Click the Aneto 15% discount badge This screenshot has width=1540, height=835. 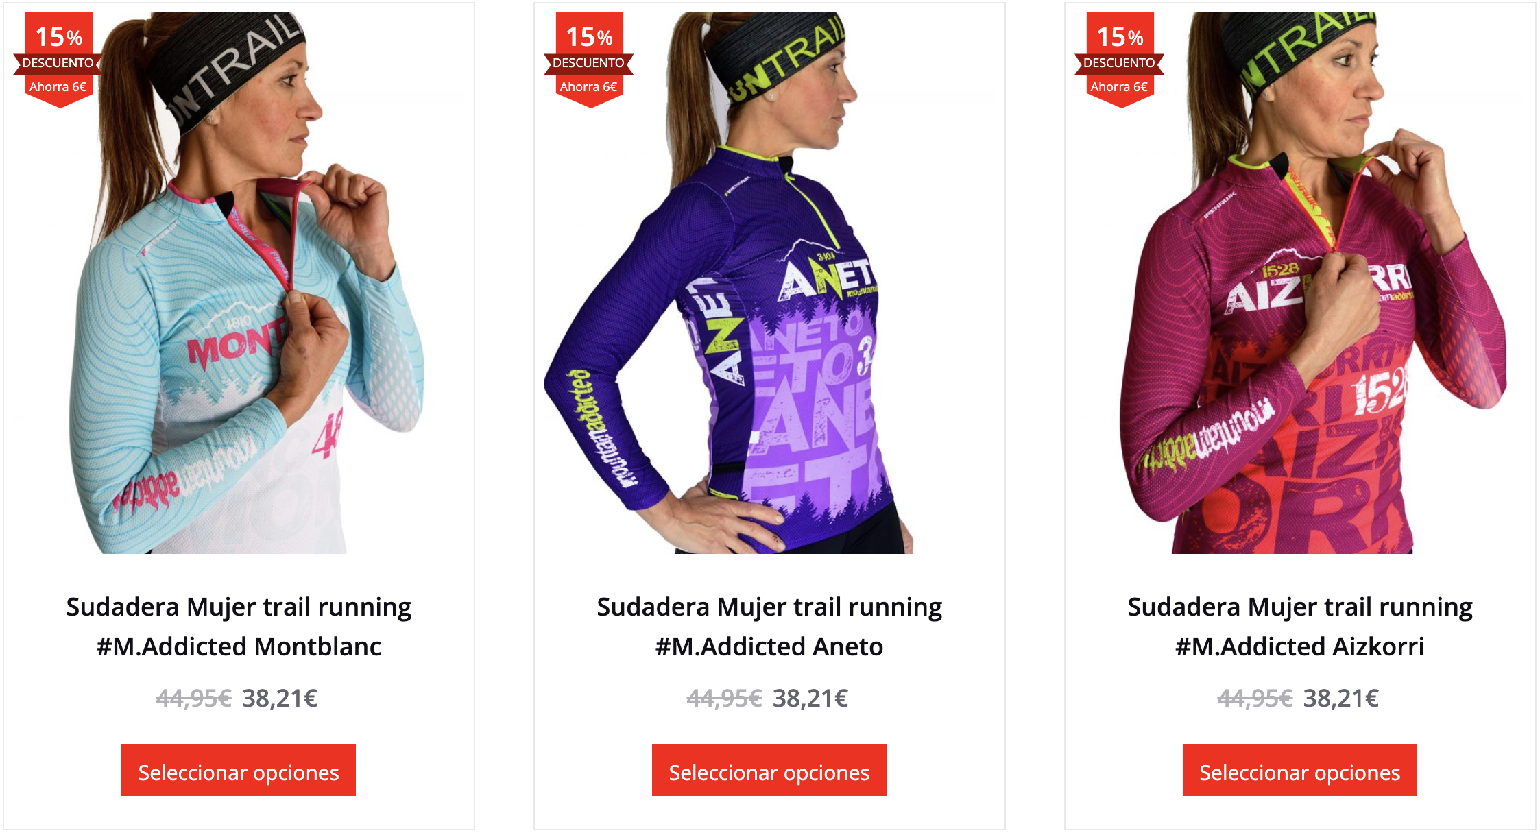589,60
